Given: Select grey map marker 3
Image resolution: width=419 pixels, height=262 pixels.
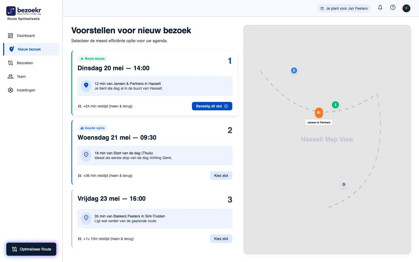Looking at the screenshot, I should [344, 184].
